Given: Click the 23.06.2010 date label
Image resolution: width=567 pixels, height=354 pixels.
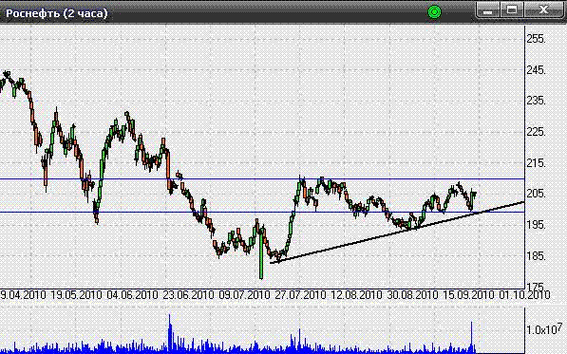Looking at the screenshot, I should (x=188, y=295).
